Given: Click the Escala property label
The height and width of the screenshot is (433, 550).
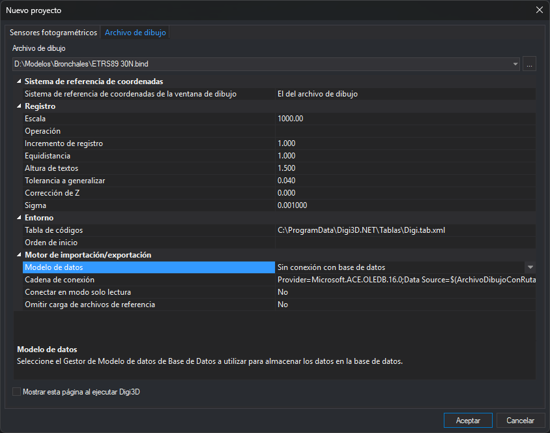Looking at the screenshot, I should pos(35,119).
